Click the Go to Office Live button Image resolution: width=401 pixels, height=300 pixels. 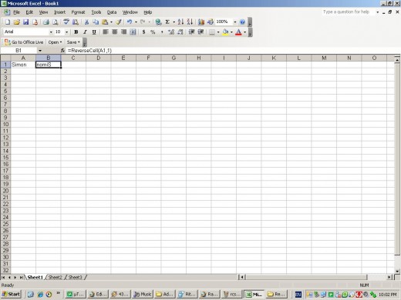(24, 42)
